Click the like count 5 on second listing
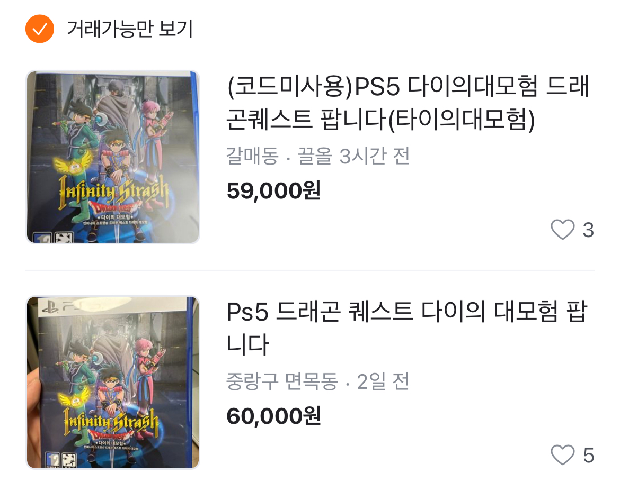 tap(588, 455)
